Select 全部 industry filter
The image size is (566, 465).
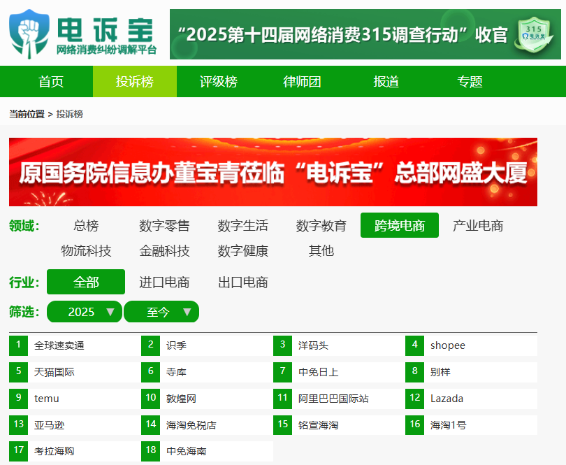click(x=86, y=282)
